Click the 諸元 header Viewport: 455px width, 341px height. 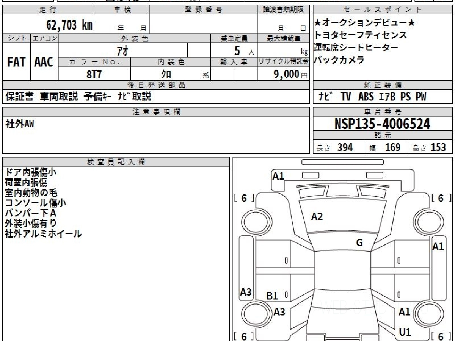[x=383, y=135]
